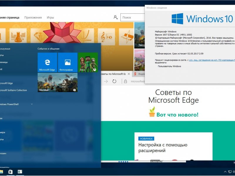Viewport: 235px width, 176px height.
Task: Click the 'Версия 1607 (Сборка ОС 14951.1000)' text
Action: pos(173,35)
